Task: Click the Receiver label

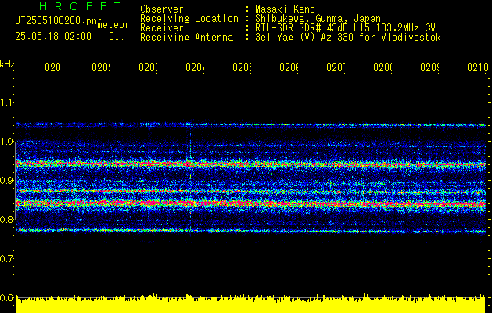Action: [x=162, y=28]
